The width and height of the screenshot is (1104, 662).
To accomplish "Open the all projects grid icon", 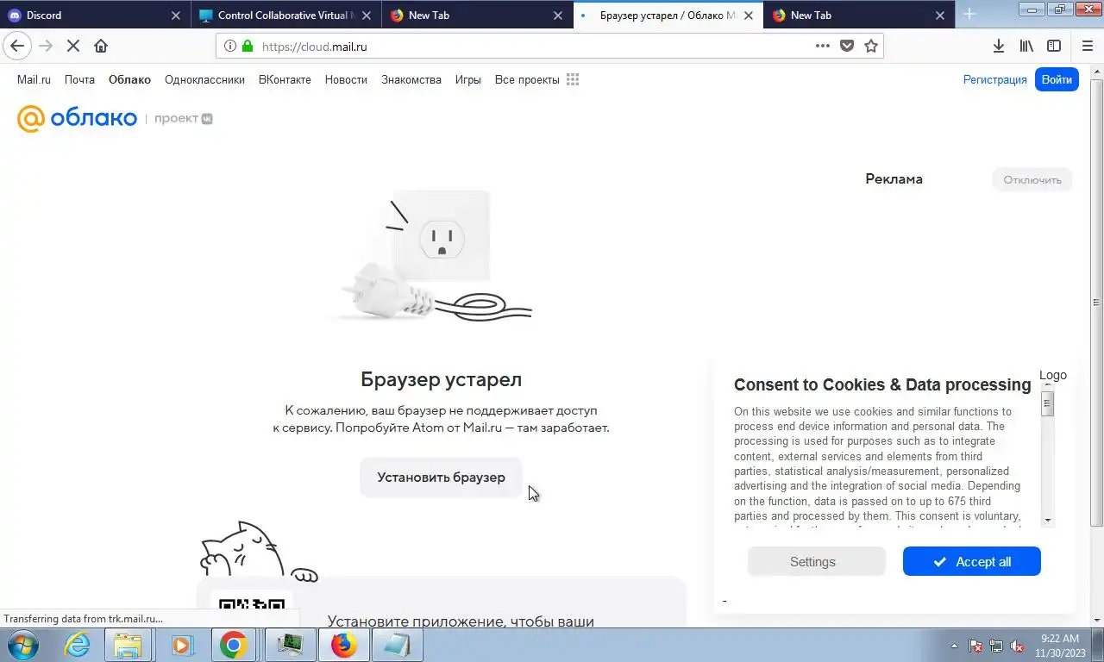I will point(573,79).
